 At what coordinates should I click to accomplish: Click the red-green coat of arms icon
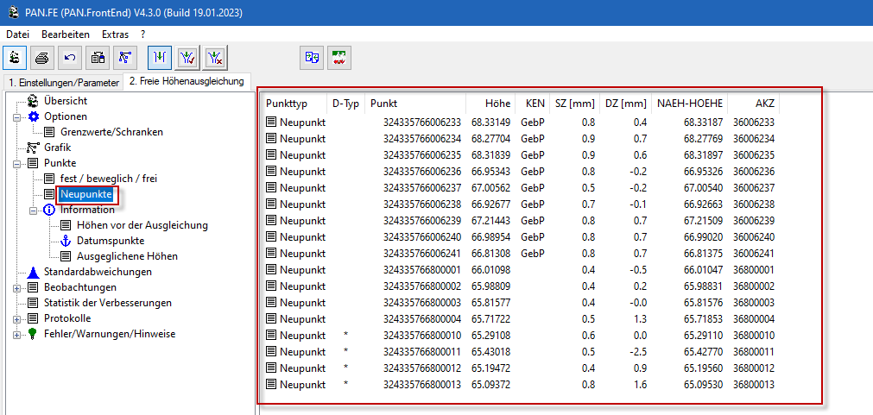tap(339, 58)
